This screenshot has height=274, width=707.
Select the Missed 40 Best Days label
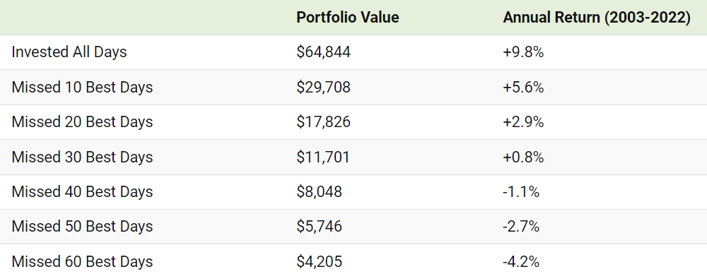pyautogui.click(x=82, y=191)
